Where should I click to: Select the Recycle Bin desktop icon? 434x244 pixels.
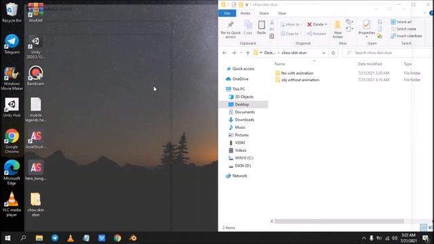(12, 13)
